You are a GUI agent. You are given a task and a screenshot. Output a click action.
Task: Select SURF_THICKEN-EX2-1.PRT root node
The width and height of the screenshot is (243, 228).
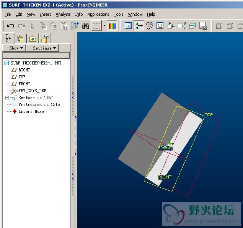coord(33,63)
